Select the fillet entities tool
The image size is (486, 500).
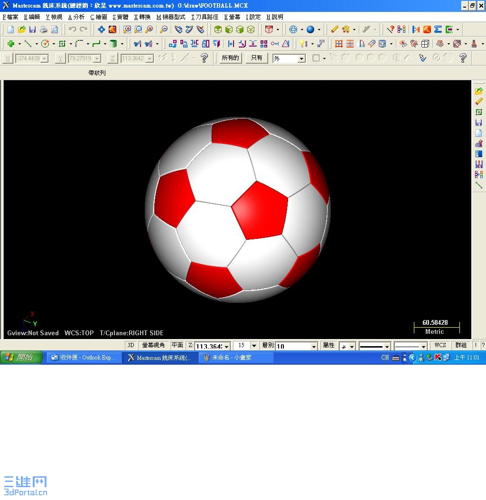[x=79, y=44]
